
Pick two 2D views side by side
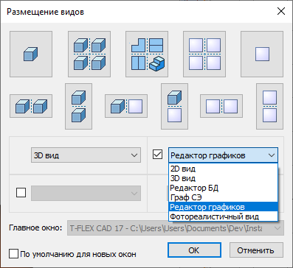[221, 106]
